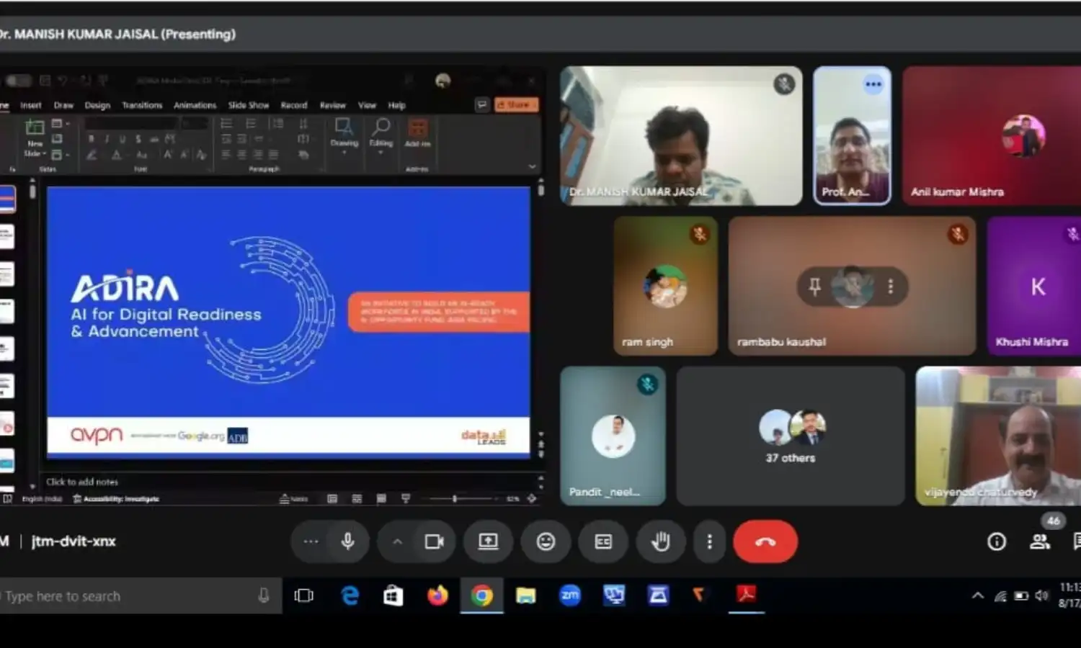The image size is (1081, 648).
Task: Open the font size combo box
Action: pyautogui.click(x=195, y=124)
